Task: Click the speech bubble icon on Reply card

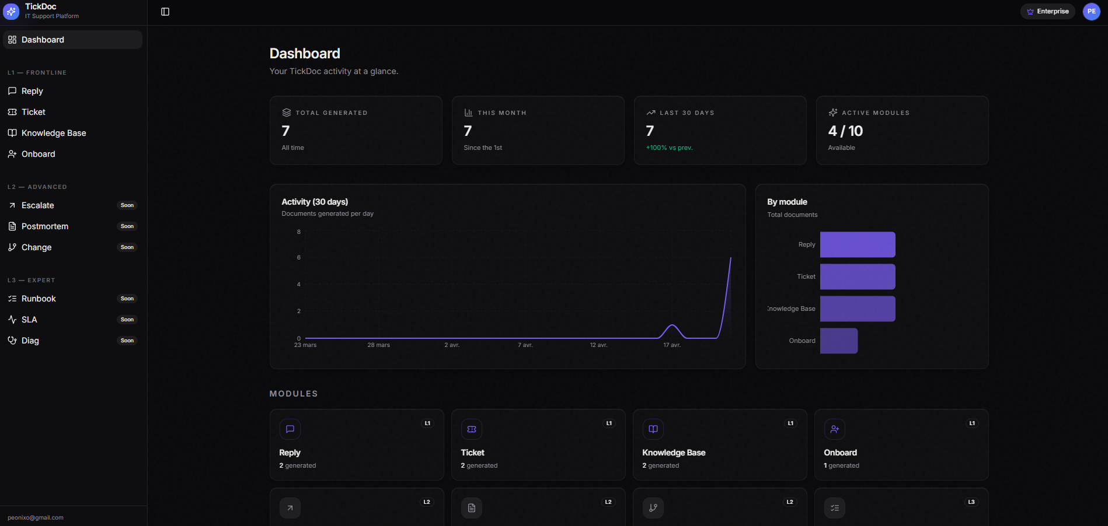Action: [290, 429]
